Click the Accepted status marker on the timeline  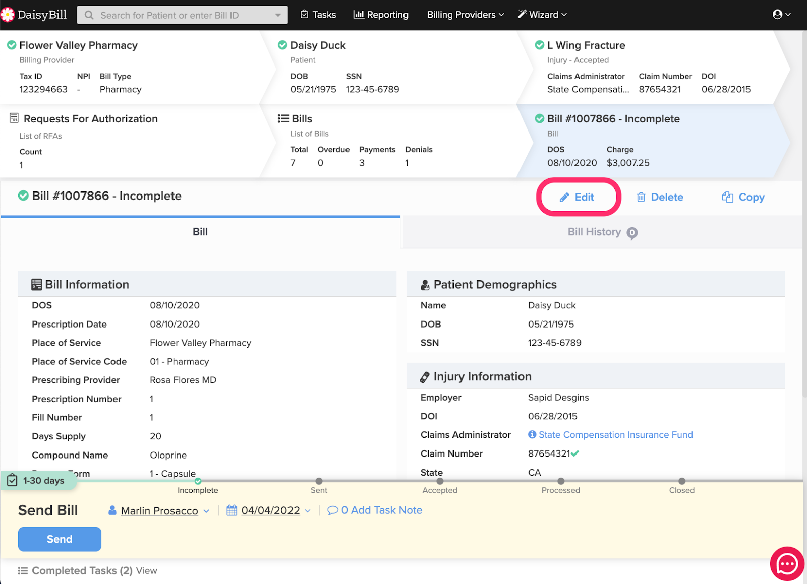[x=440, y=481]
